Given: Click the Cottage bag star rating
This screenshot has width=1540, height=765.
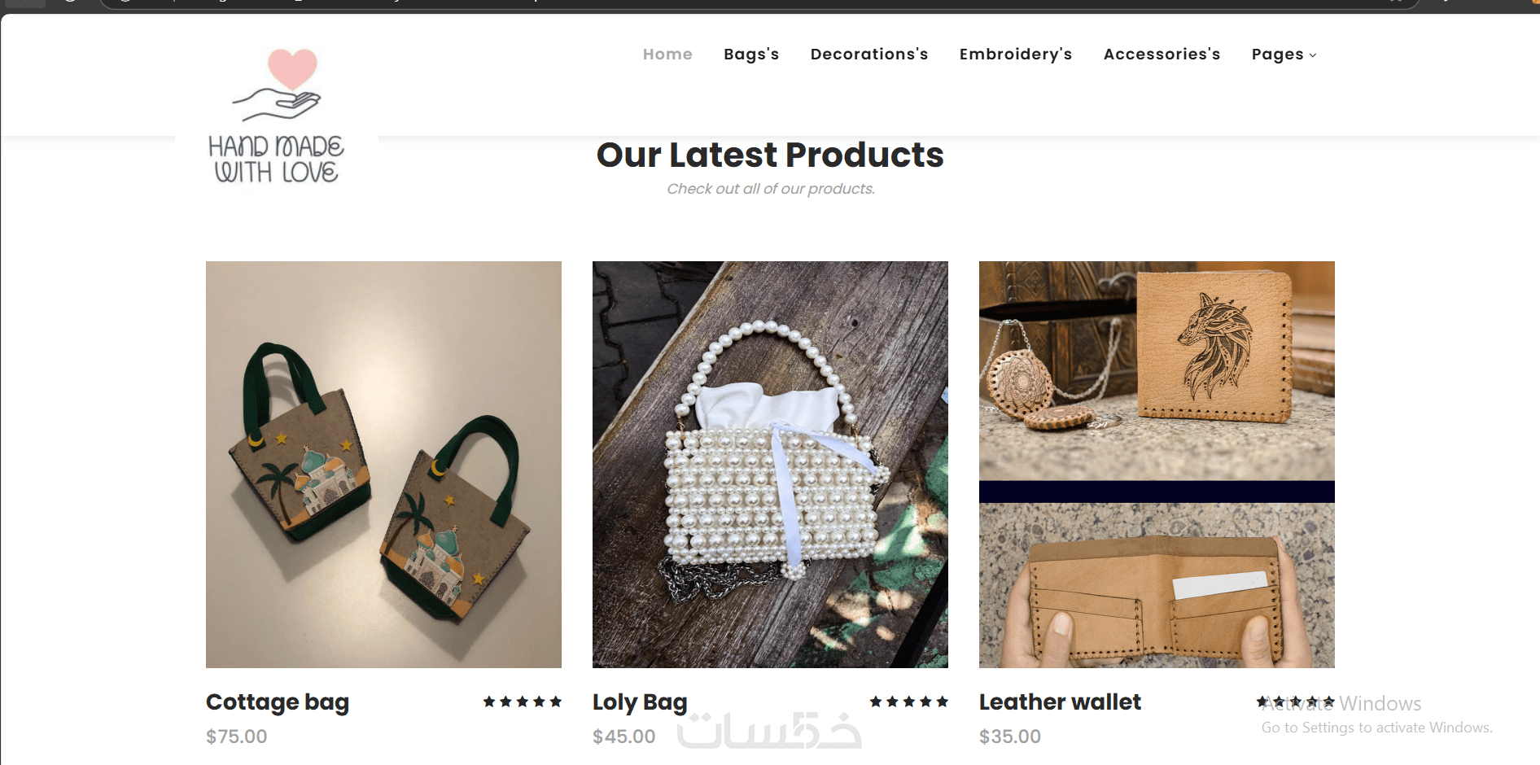Looking at the screenshot, I should (x=522, y=702).
